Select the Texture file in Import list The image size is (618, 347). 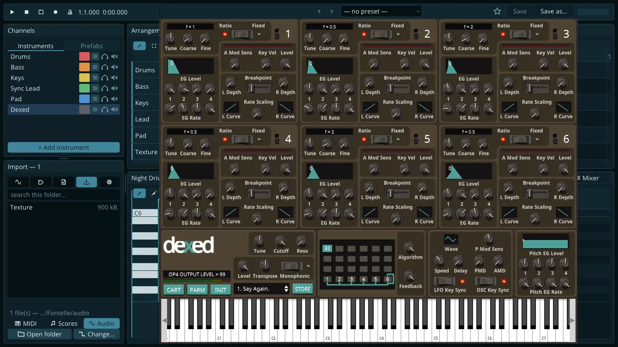click(x=64, y=207)
